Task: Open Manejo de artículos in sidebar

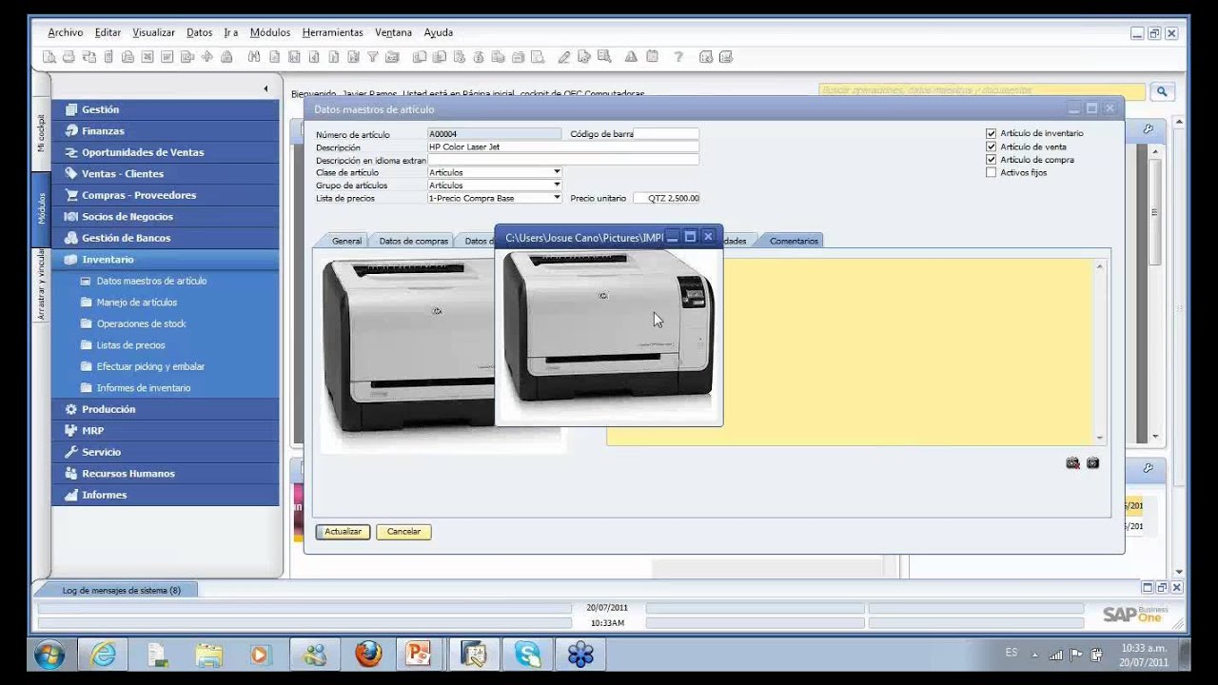Action: pos(136,303)
